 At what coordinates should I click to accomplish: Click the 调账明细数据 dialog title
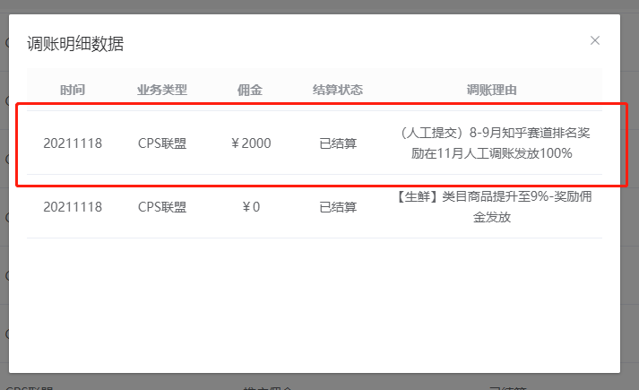tap(75, 44)
